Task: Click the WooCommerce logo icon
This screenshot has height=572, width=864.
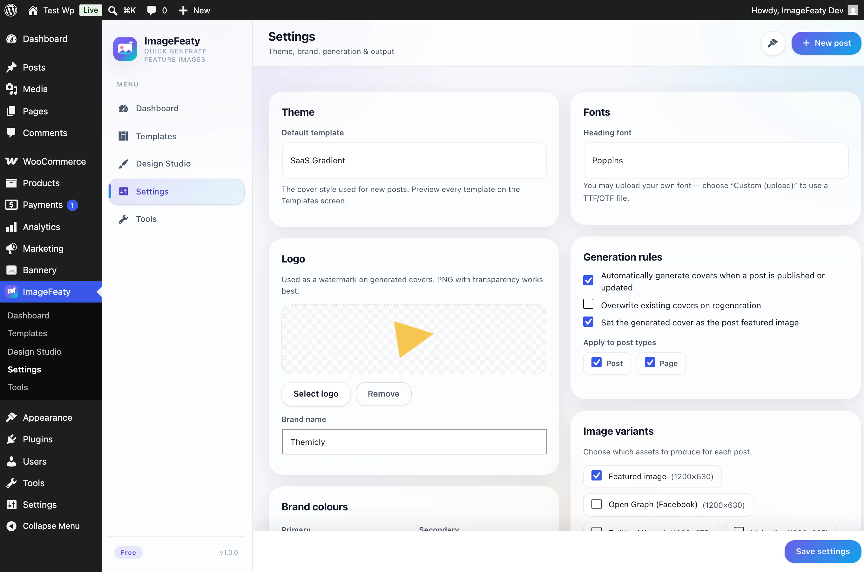Action: [x=11, y=161]
